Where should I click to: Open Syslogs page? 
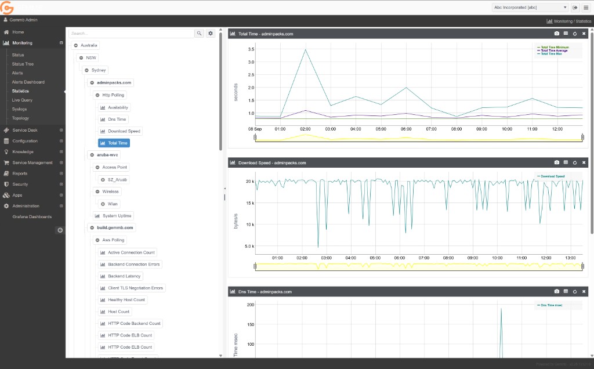[19, 109]
